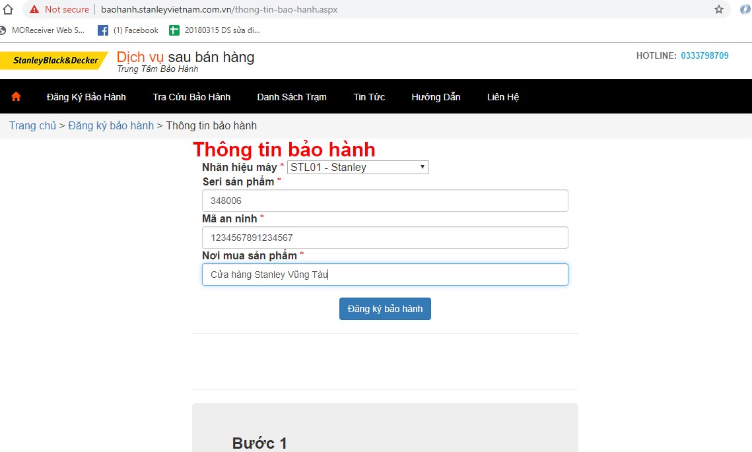Open the 20180315 DS spreadsheet bookmark

click(x=215, y=30)
